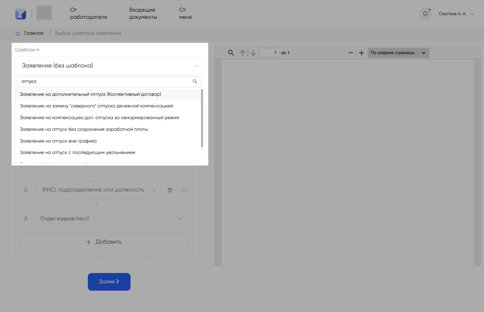Click the search magnifier in the PDF viewer toolbar
Screen dimensions: 484x312
(x=231, y=53)
